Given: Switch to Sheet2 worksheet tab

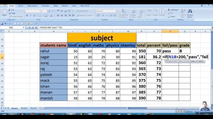Looking at the screenshot, I should point(24,108).
